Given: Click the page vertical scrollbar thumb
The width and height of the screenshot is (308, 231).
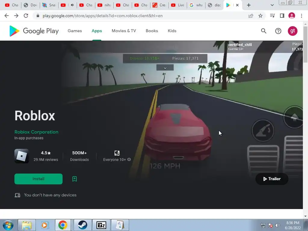Looking at the screenshot, I should (305, 44).
